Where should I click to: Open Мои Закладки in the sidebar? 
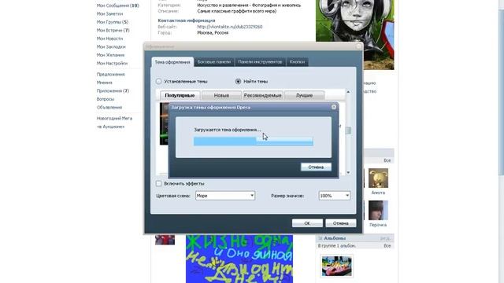pyautogui.click(x=111, y=47)
